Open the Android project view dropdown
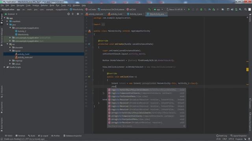 [x=11, y=14]
